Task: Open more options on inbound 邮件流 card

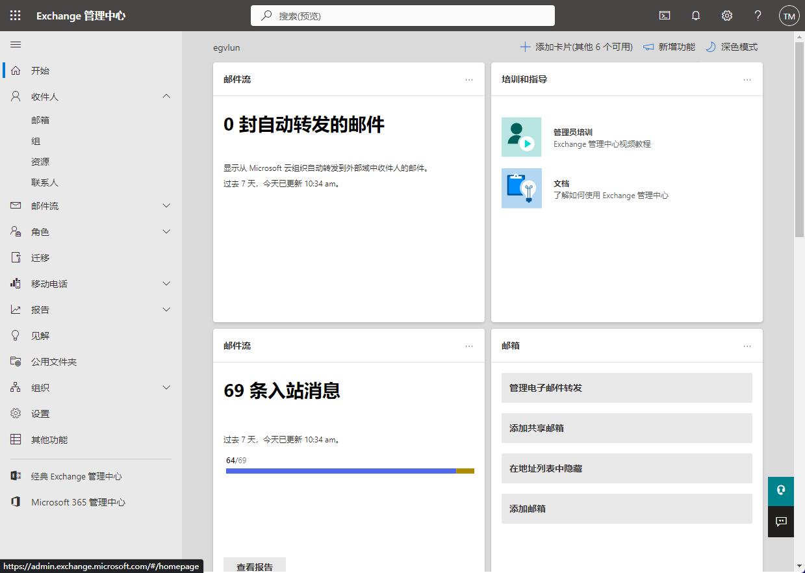Action: [469, 346]
